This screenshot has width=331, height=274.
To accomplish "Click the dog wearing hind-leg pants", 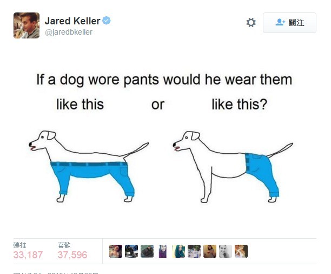I will point(233,167).
